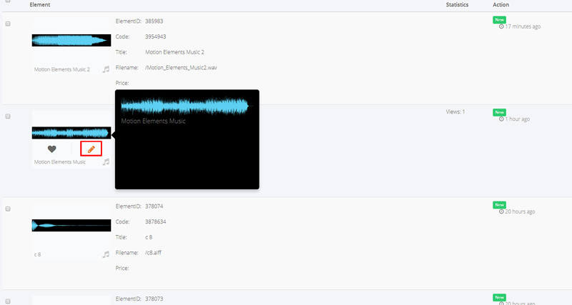572x305 pixels.
Task: Open waveform thumbnail of c 8
Action: pos(71,225)
